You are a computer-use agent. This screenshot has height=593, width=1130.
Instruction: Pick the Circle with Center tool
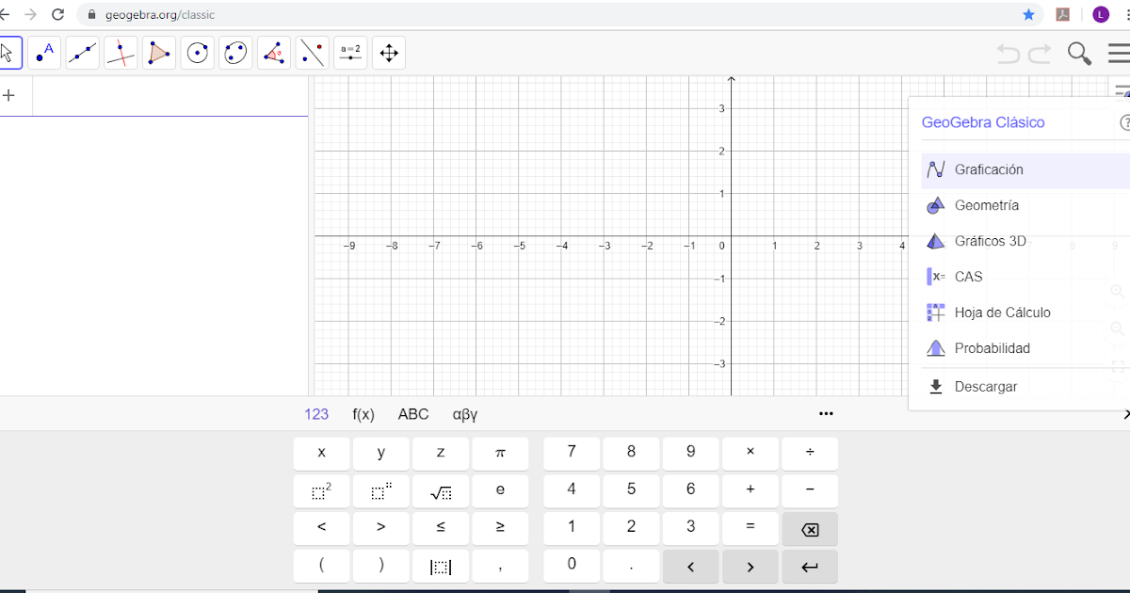[197, 53]
